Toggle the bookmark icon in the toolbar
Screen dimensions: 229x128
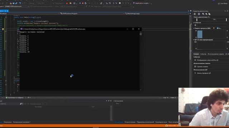(x=120, y=3)
